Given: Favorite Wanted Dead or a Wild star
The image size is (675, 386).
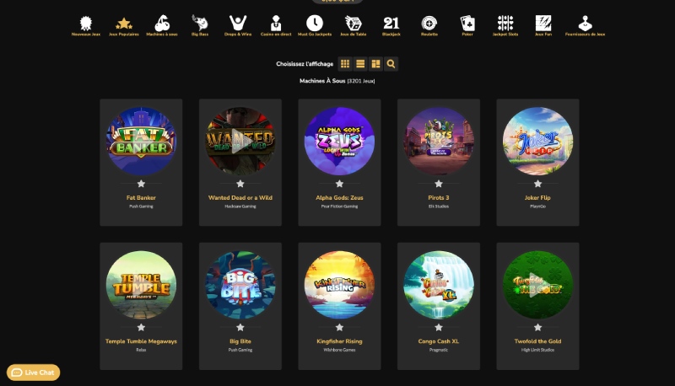Looking at the screenshot, I should (x=240, y=184).
